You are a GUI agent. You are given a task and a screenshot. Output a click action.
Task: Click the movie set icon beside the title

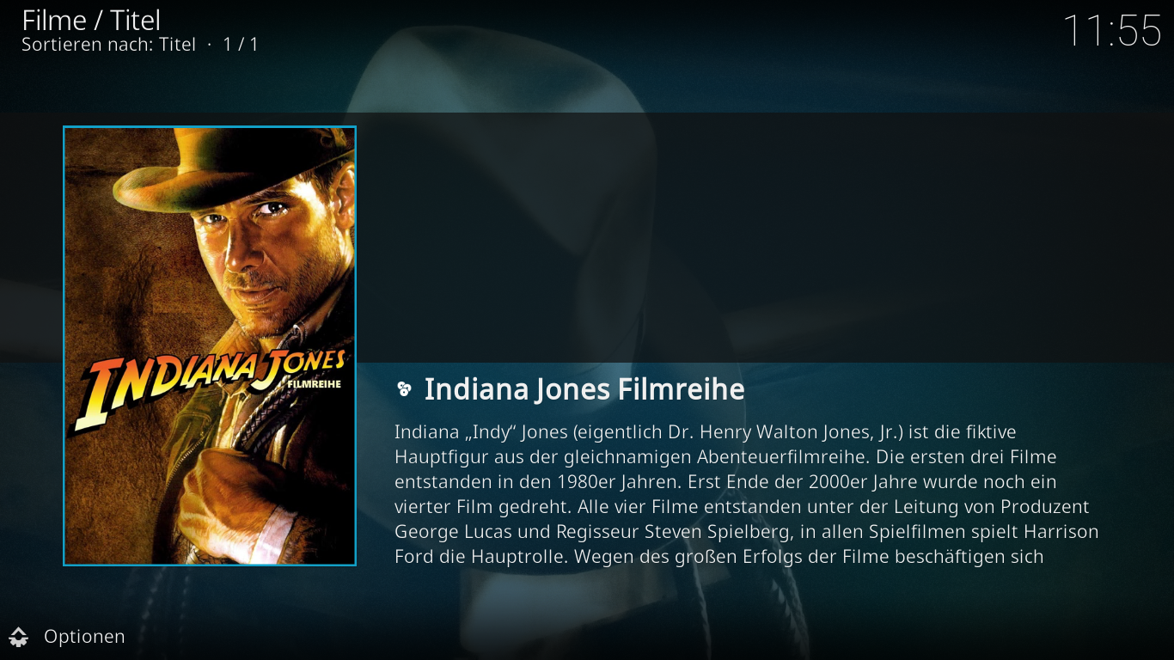(x=404, y=390)
